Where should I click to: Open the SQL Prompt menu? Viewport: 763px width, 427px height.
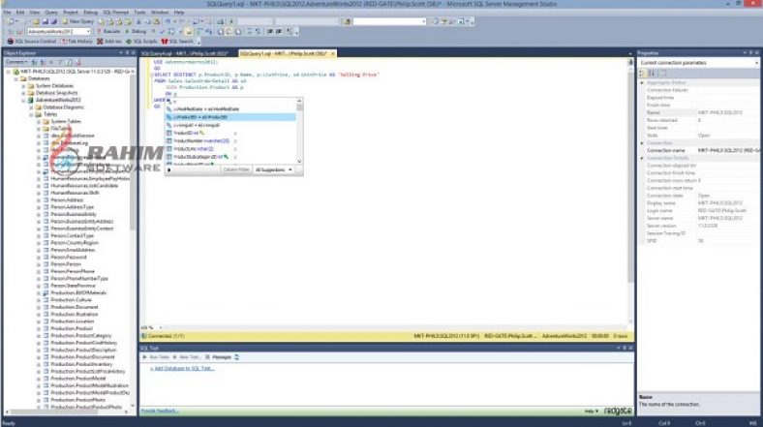(x=116, y=13)
